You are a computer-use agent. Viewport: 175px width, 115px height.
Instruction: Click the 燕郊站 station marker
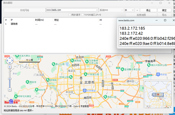(x=158, y=74)
